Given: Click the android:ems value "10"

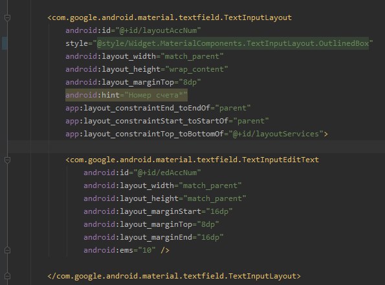Looking at the screenshot, I should click(147, 250).
